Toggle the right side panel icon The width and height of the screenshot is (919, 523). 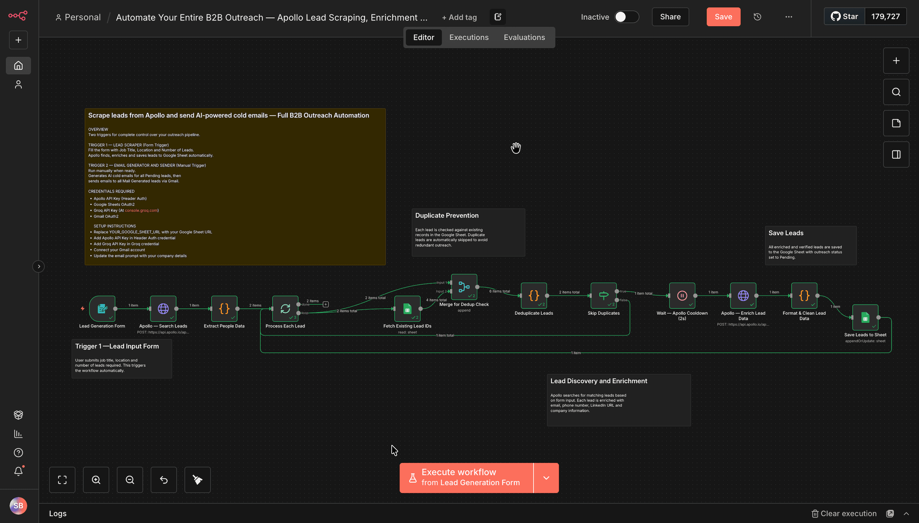tap(896, 155)
